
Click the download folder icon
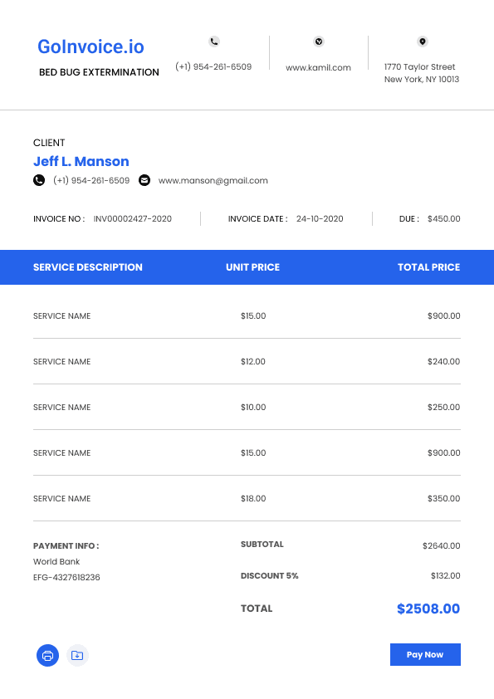click(x=77, y=655)
